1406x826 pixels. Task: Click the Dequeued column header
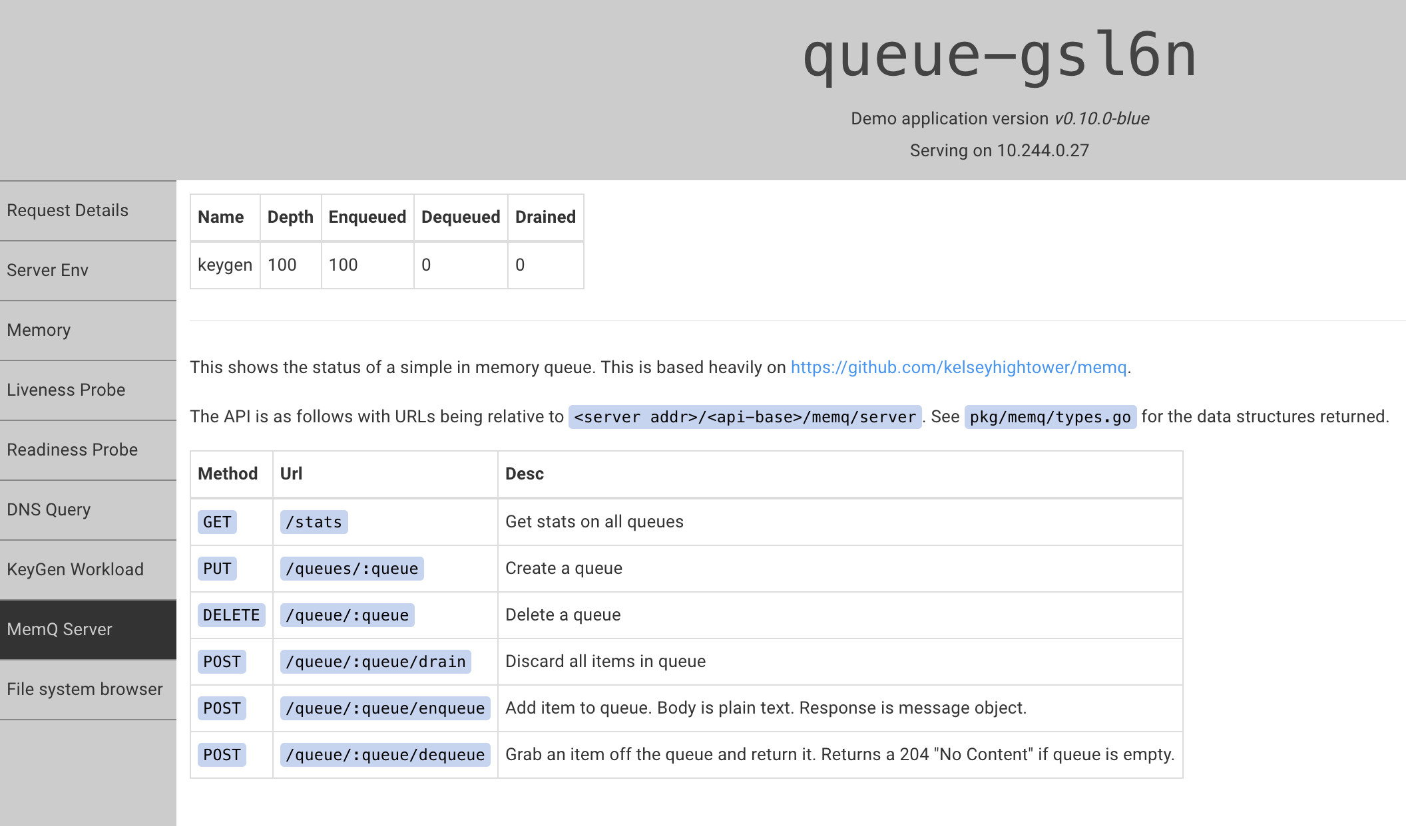click(461, 217)
